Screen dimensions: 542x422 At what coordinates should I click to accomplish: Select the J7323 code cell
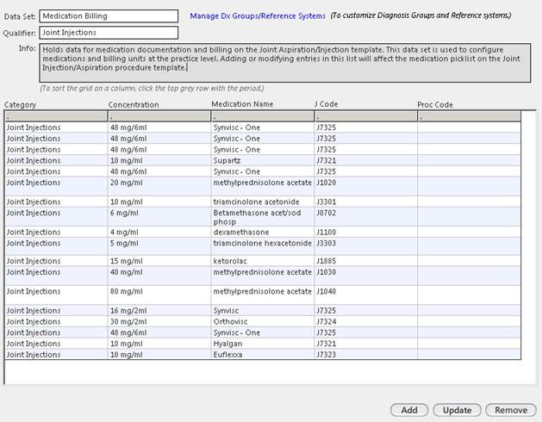(365, 354)
